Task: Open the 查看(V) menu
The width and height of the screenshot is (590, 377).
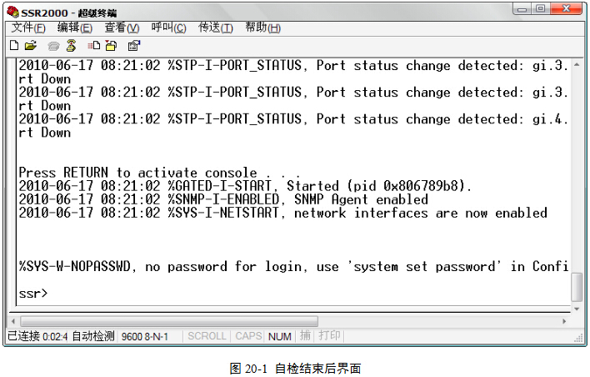Action: pos(122,28)
